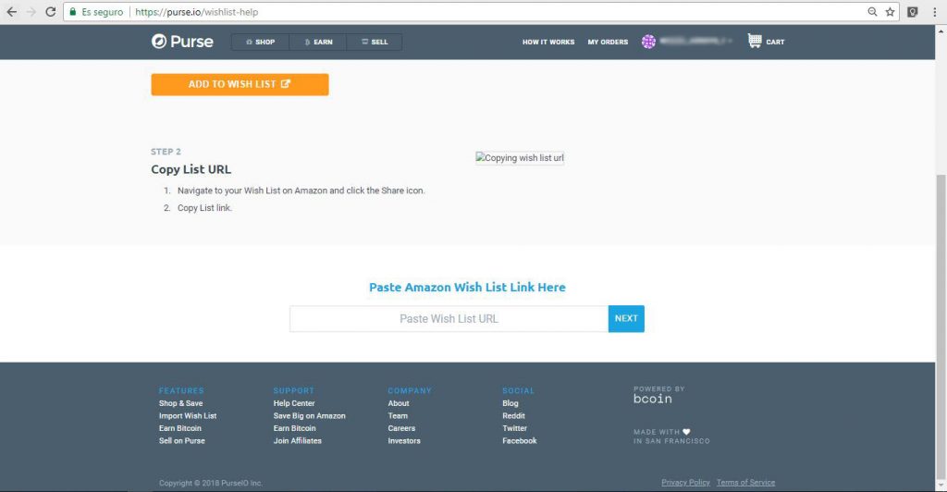Open Save Big on Amazon link

coord(309,416)
